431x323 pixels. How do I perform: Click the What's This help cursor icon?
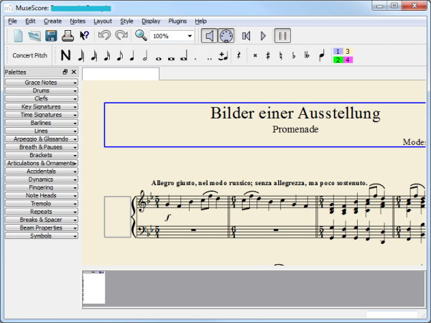click(x=84, y=35)
